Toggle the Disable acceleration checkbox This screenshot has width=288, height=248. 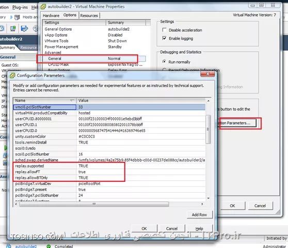coord(165,30)
